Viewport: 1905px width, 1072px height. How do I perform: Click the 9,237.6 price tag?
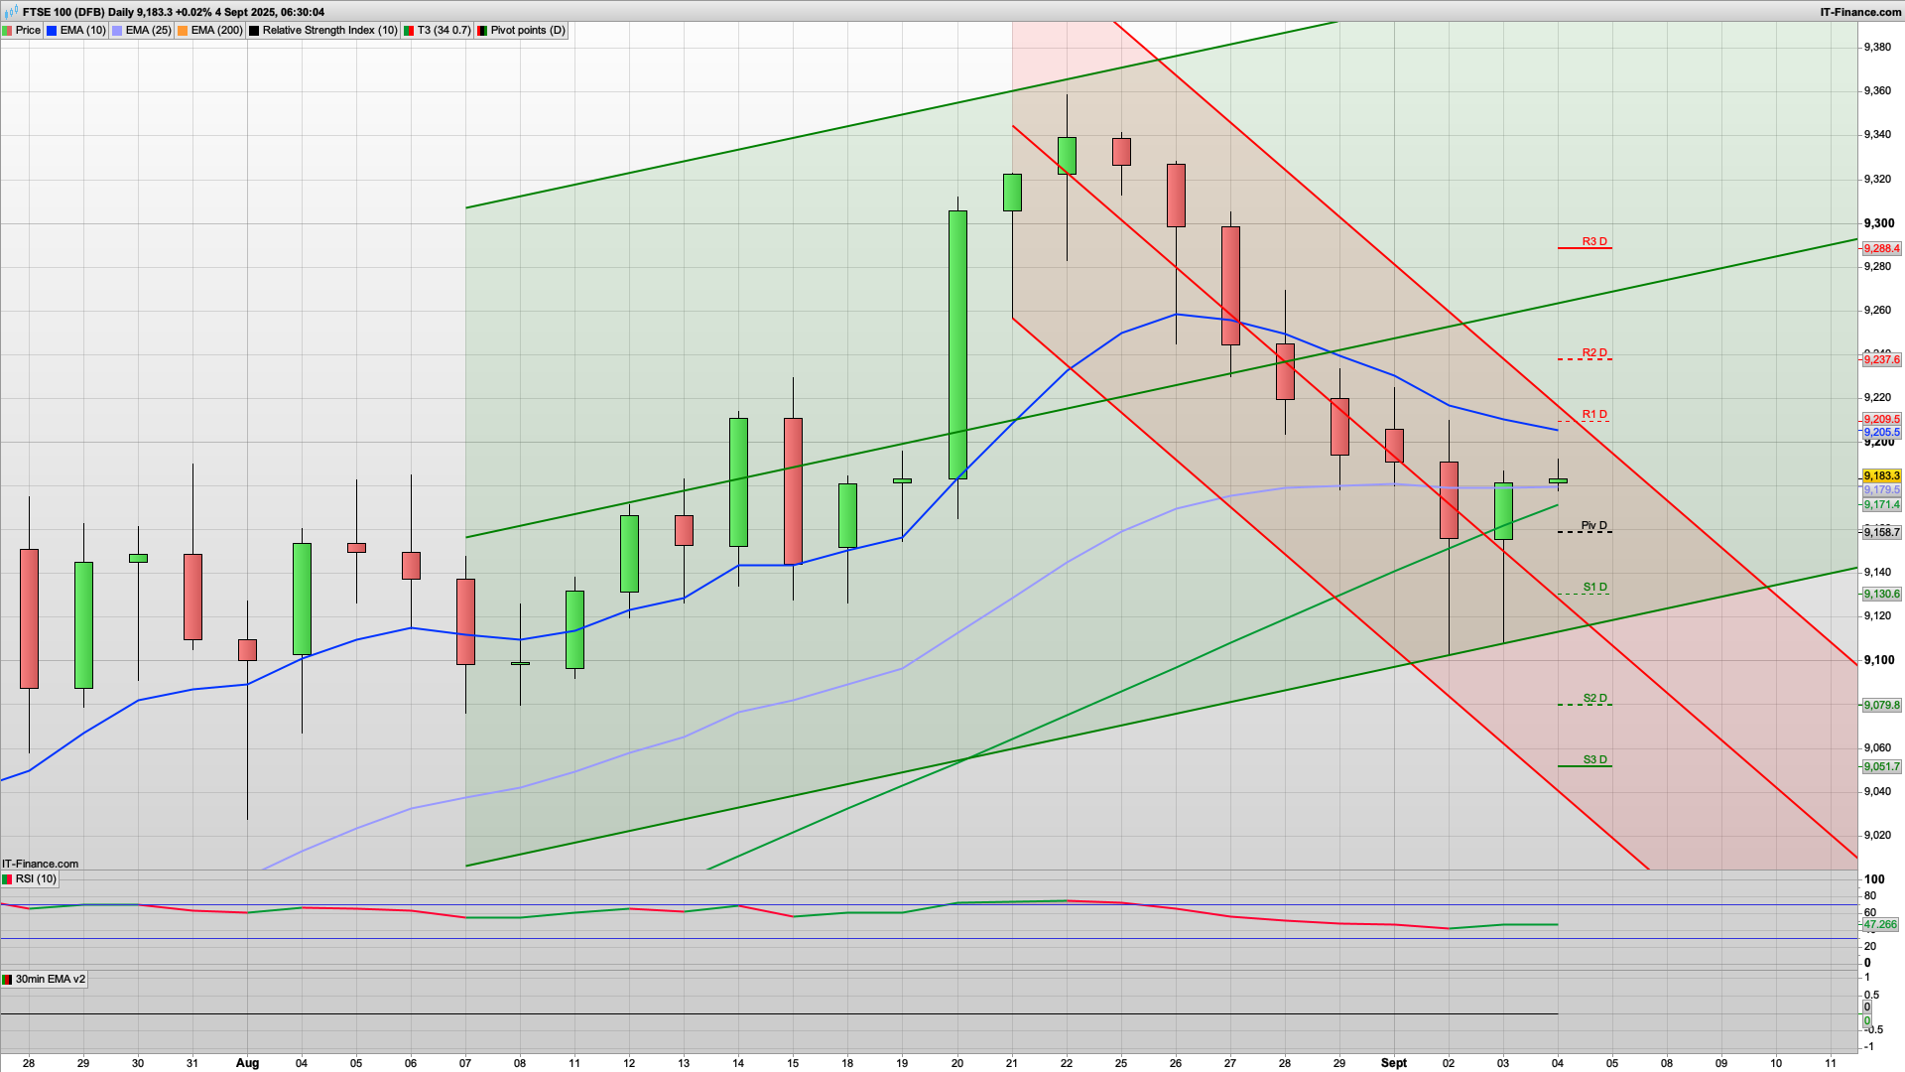(x=1881, y=360)
